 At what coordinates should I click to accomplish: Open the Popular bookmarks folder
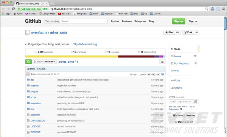pos(107,14)
